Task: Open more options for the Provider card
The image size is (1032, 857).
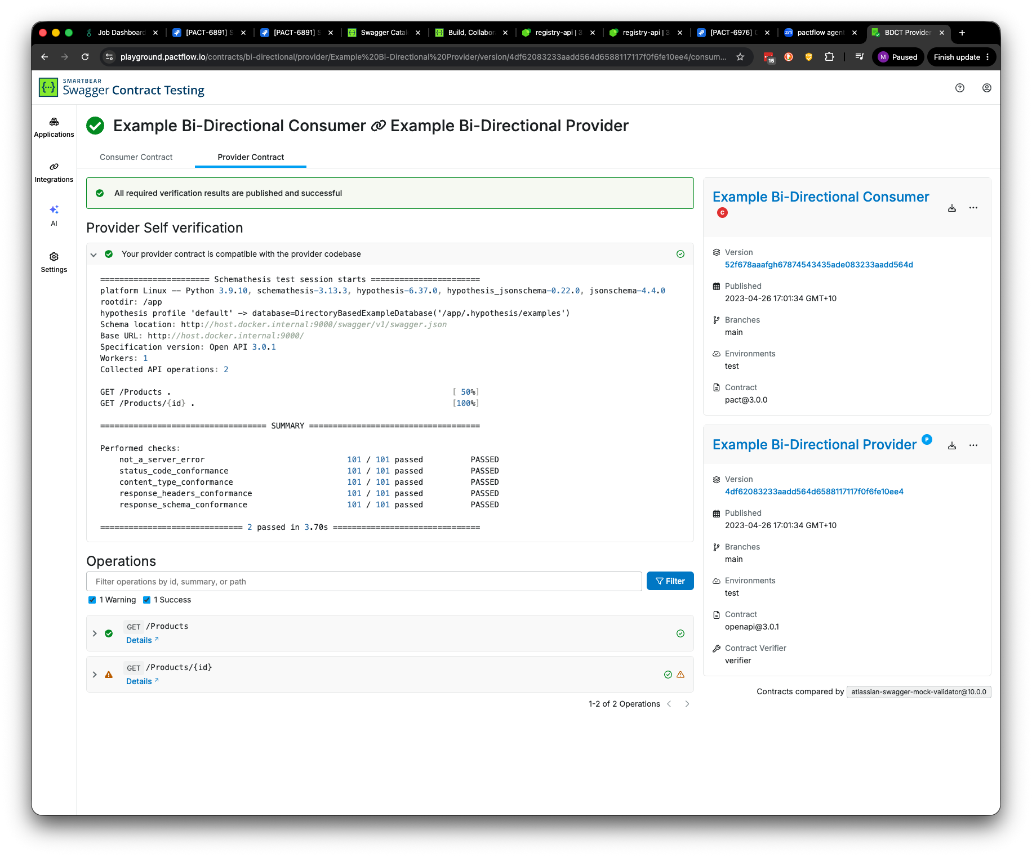Action: 973,445
